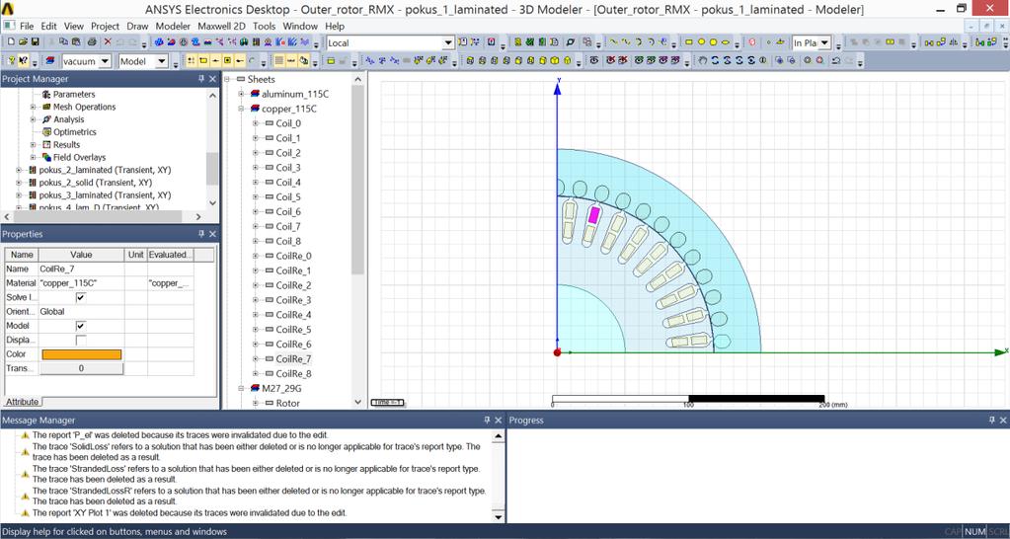This screenshot has height=539, width=1010.
Task: Click the Name value CoilRe_7 cell
Action: (81, 269)
